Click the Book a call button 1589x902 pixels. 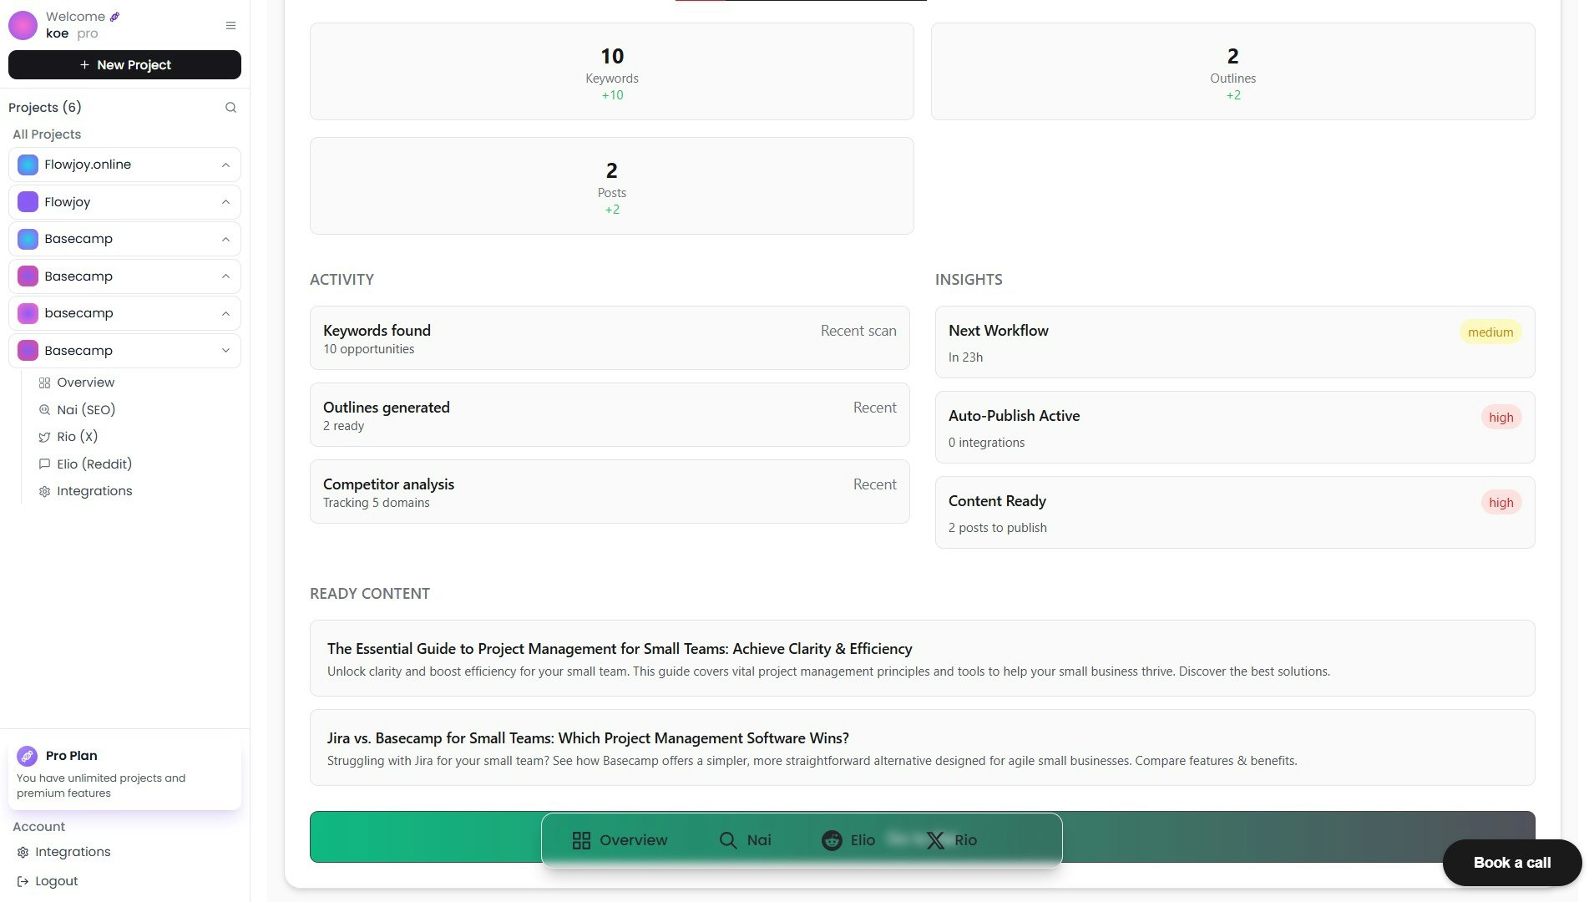(x=1511, y=863)
